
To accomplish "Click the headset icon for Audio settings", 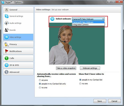I will [x=7, y=23].
